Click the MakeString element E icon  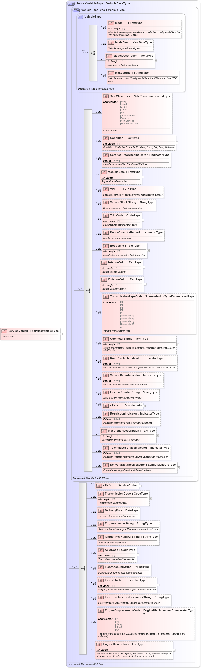coord(111,73)
